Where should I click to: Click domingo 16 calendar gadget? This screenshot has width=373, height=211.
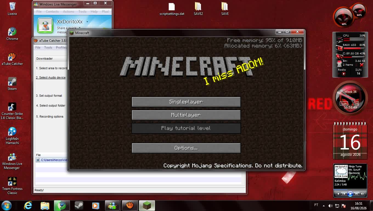350,141
